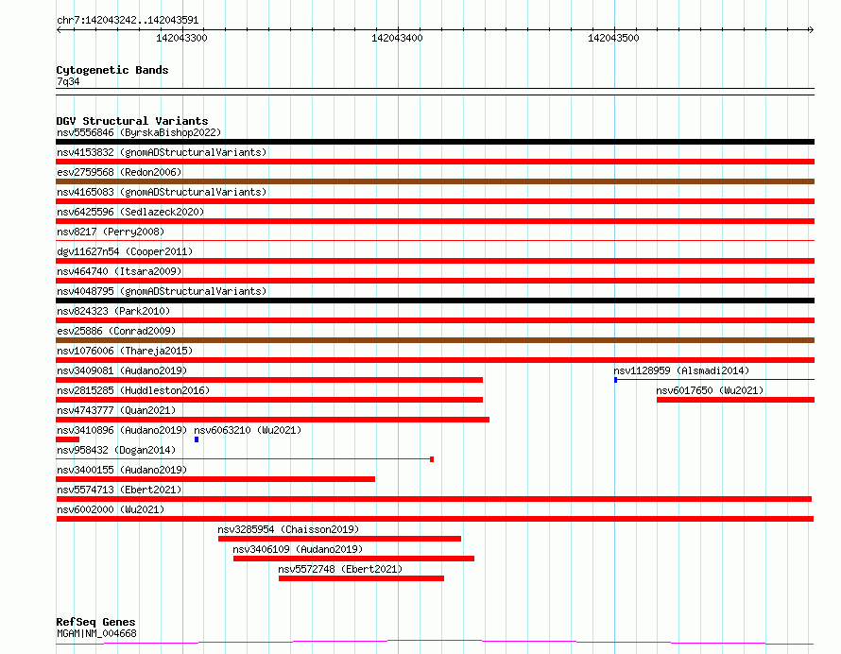Open the nsv3410896 (Audano2019) label
The width and height of the screenshot is (841, 654).
[122, 430]
